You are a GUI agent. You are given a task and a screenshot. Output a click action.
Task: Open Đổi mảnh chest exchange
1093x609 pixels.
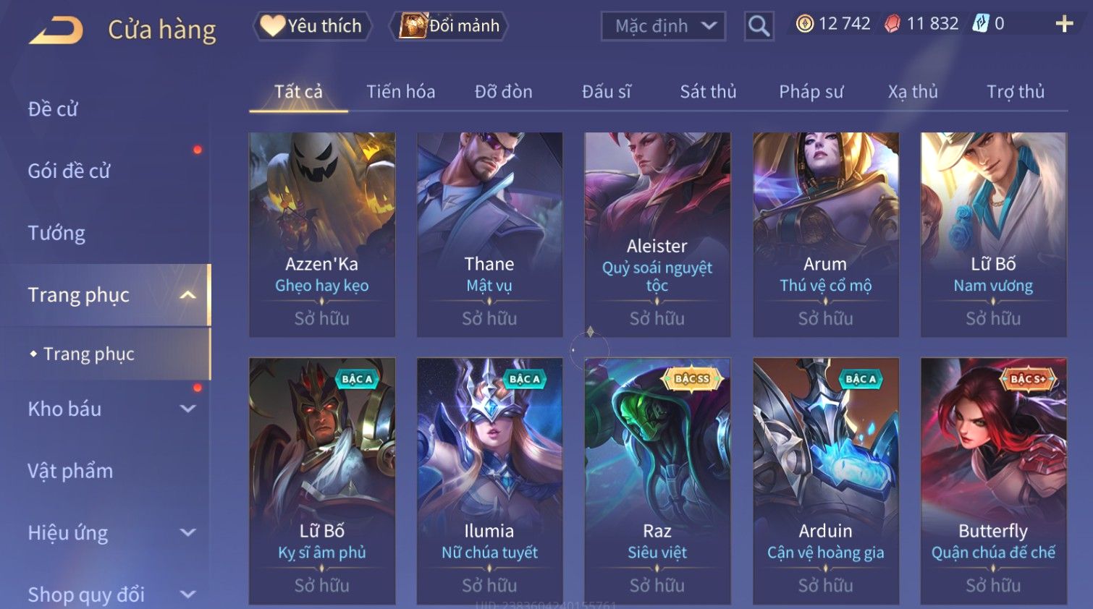point(450,26)
